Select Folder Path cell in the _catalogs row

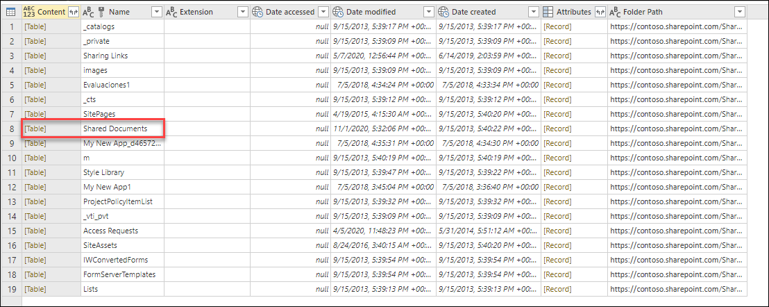(677, 26)
